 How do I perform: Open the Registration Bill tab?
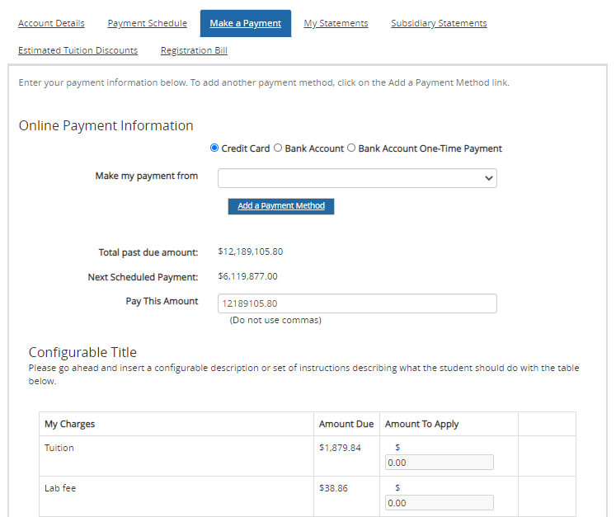tap(194, 50)
